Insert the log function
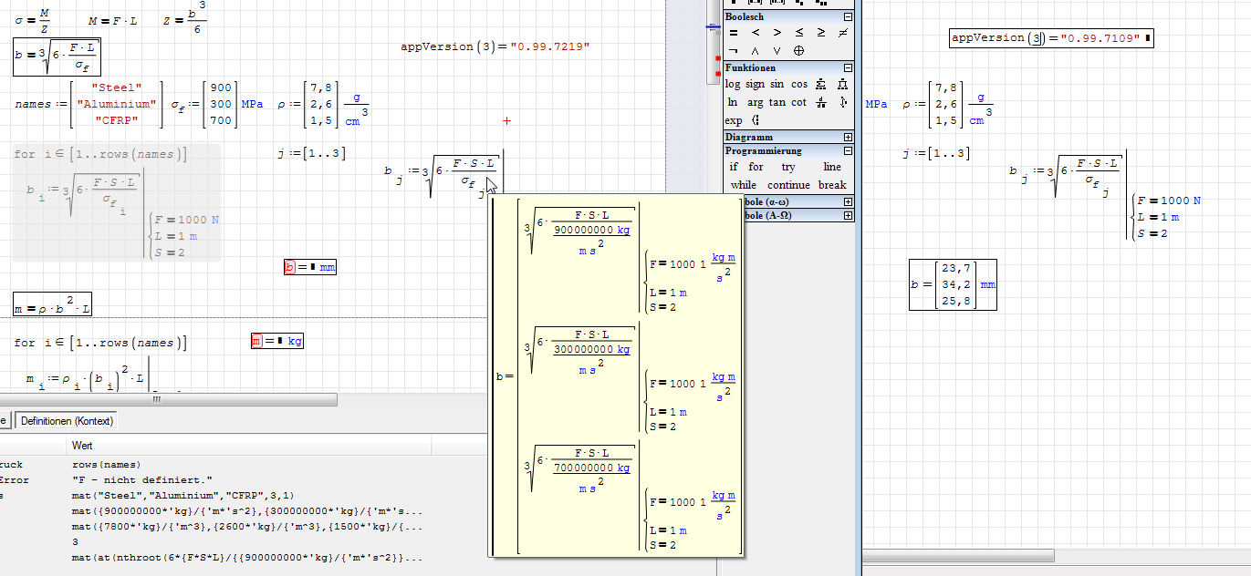The height and width of the screenshot is (576, 1251). [733, 84]
